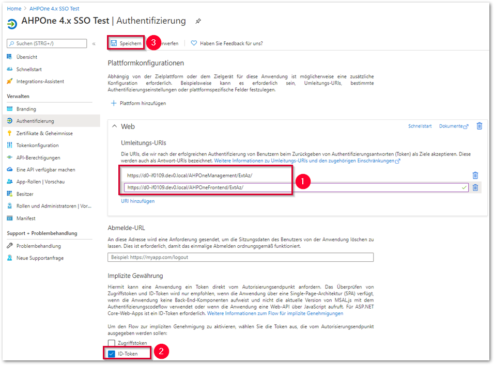The height and width of the screenshot is (365, 494).
Task: Focus the Suchen (STRG+/) search box
Action: click(47, 43)
